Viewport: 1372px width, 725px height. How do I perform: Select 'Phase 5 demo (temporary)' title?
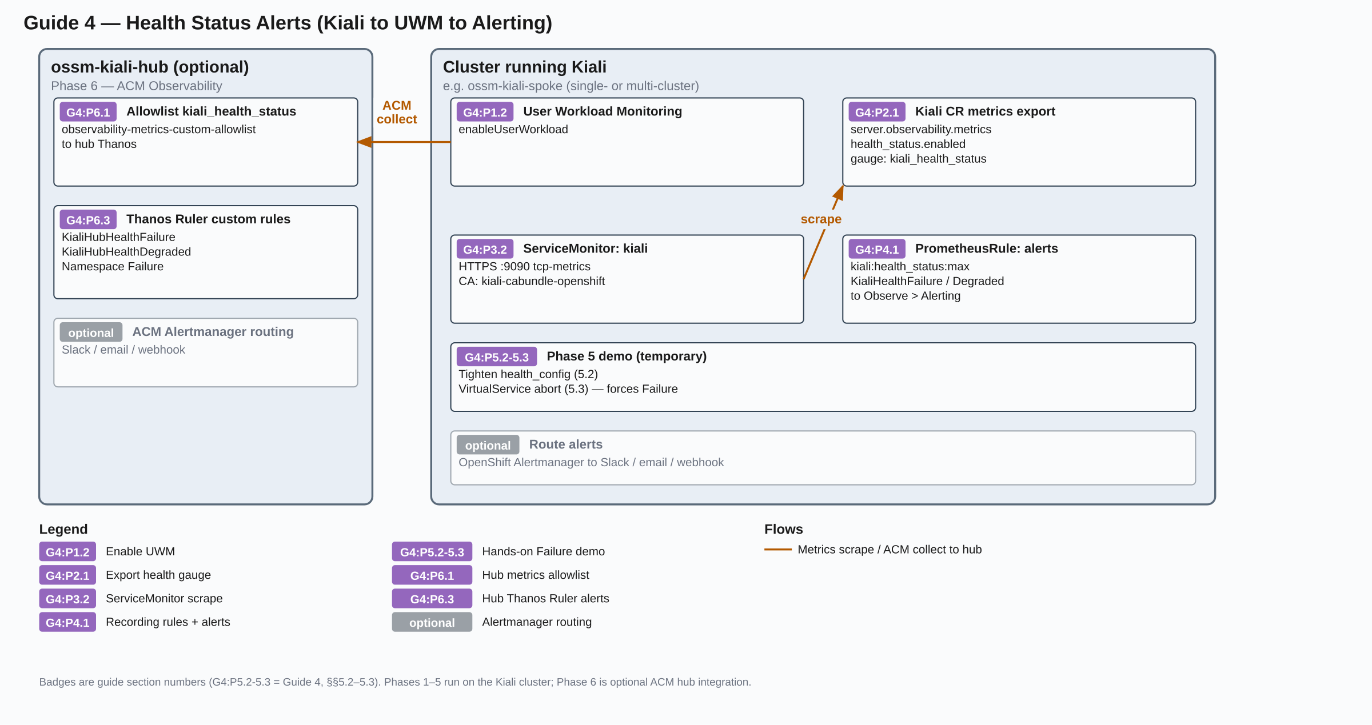point(627,357)
